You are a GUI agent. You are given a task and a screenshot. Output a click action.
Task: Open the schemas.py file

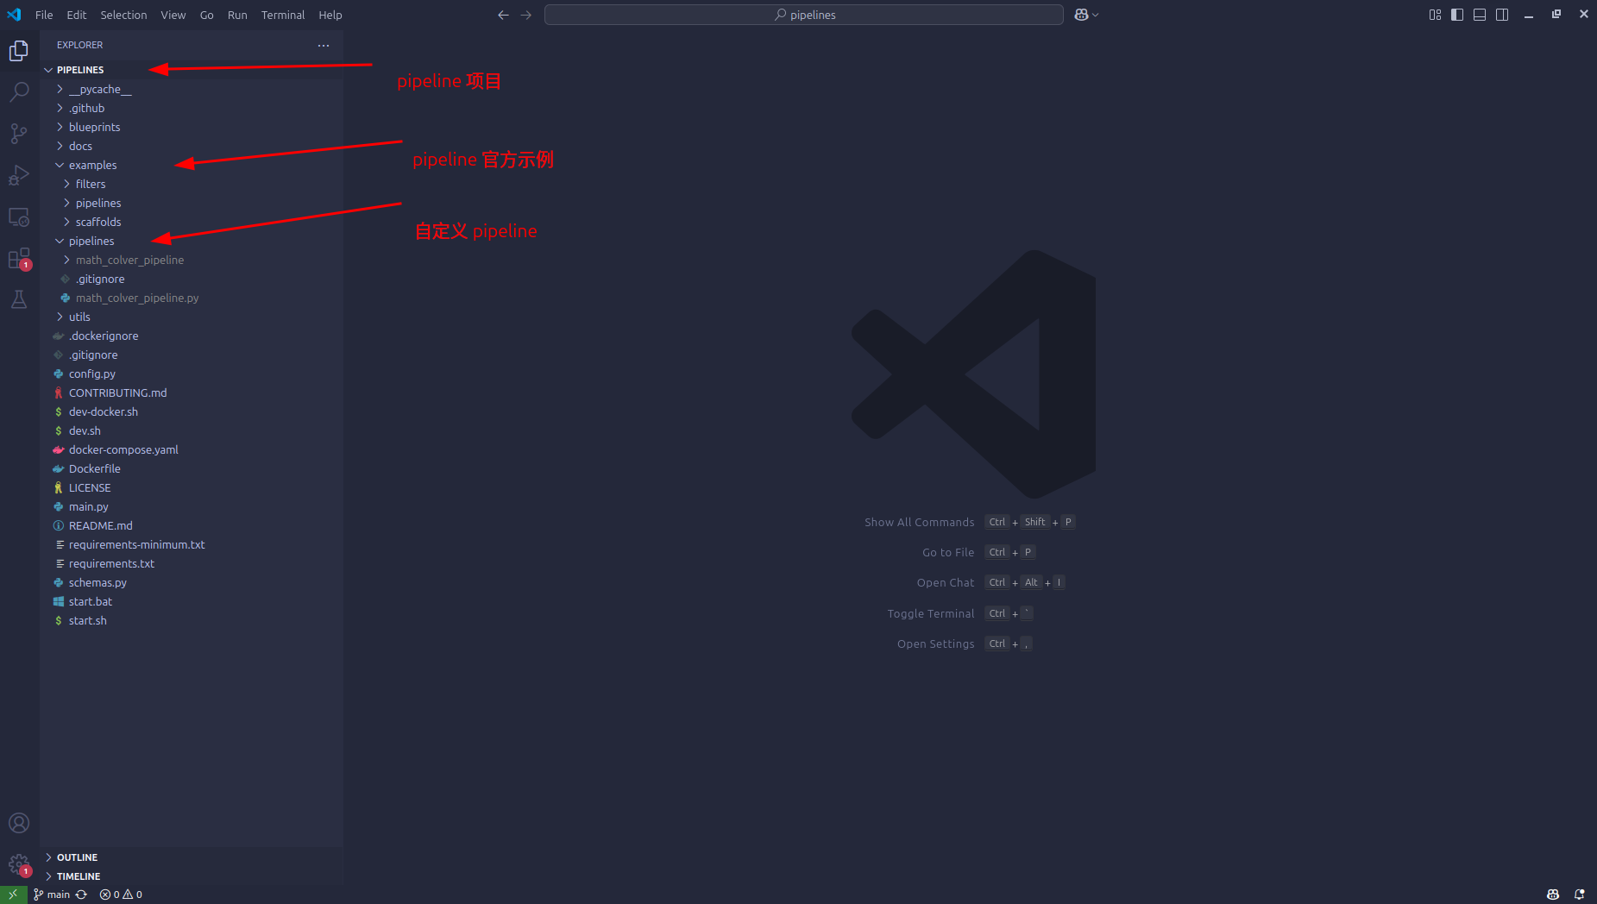click(192, 582)
